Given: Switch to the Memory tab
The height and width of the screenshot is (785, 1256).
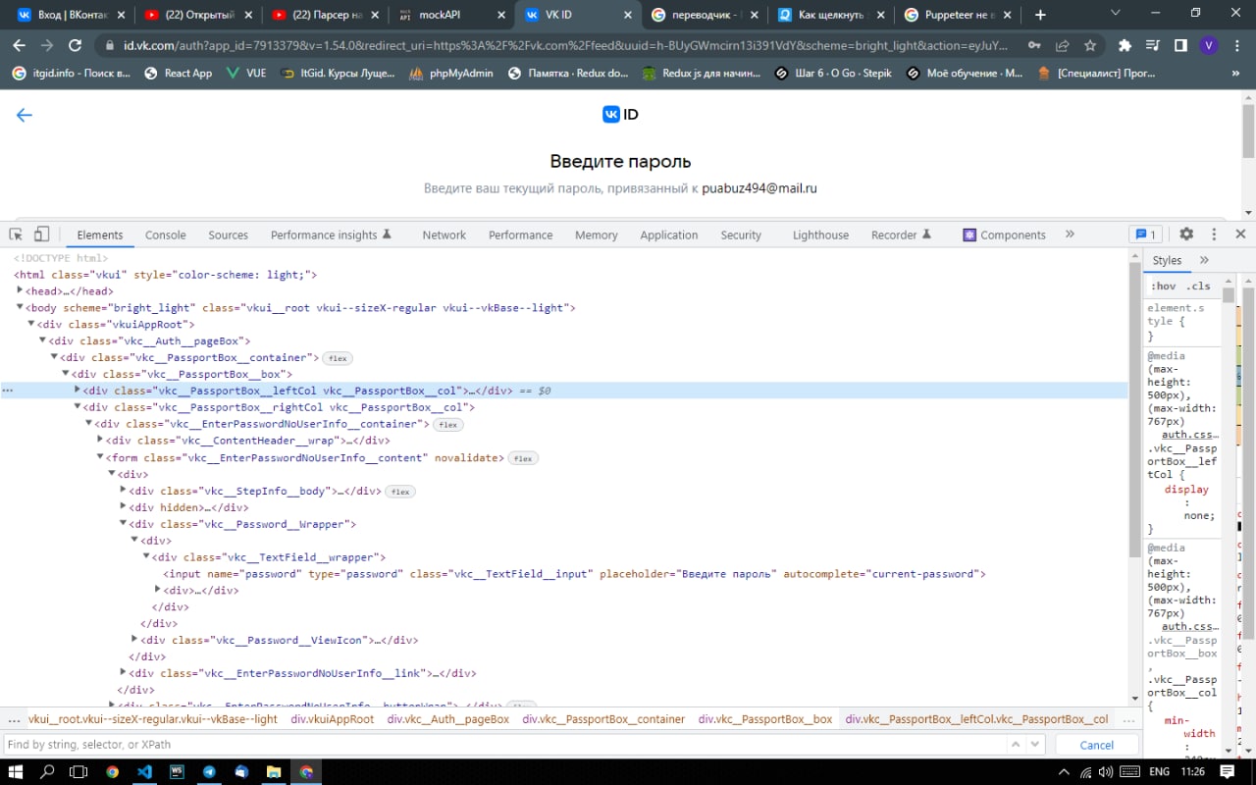Looking at the screenshot, I should [597, 235].
